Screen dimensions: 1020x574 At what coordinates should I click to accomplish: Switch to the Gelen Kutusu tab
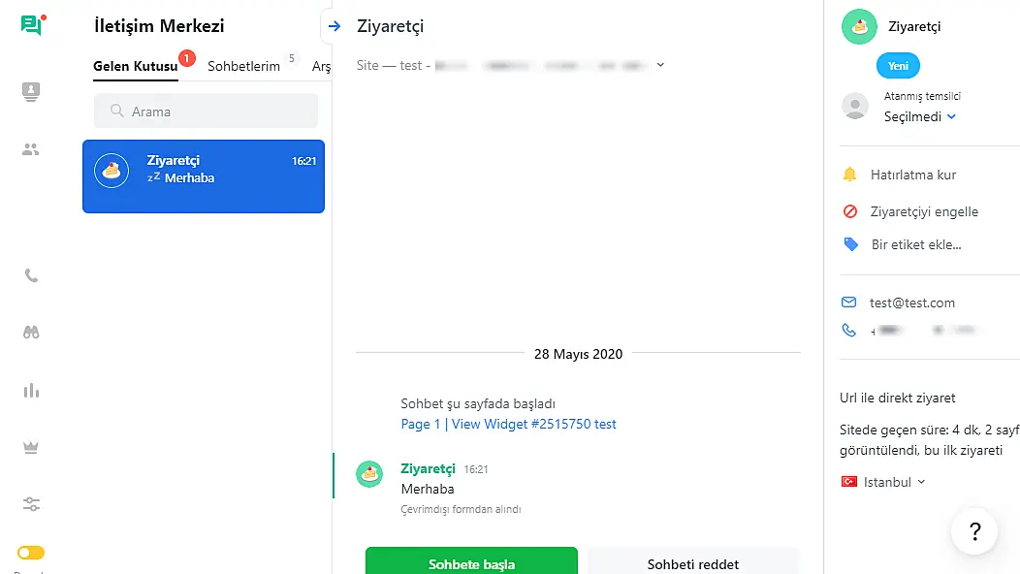pyautogui.click(x=136, y=67)
